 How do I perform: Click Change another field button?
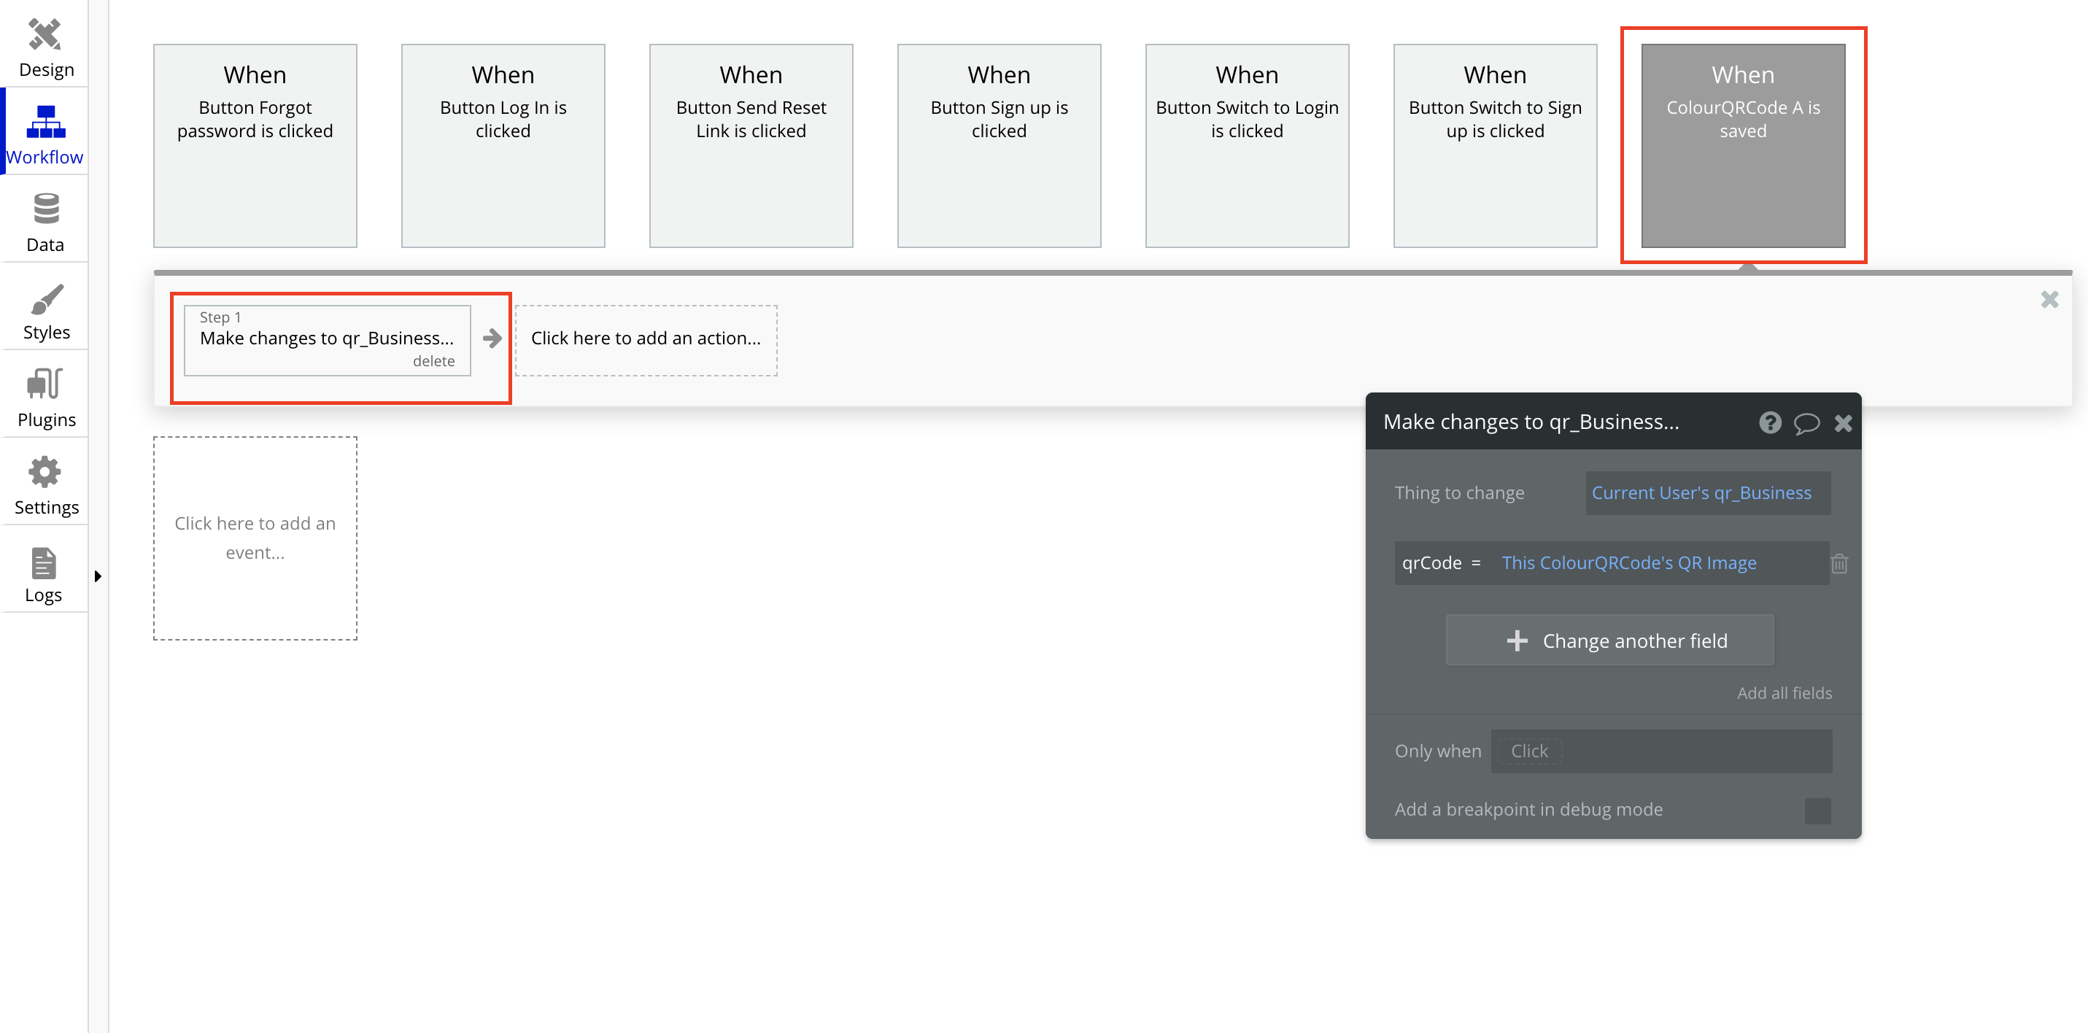pos(1609,641)
